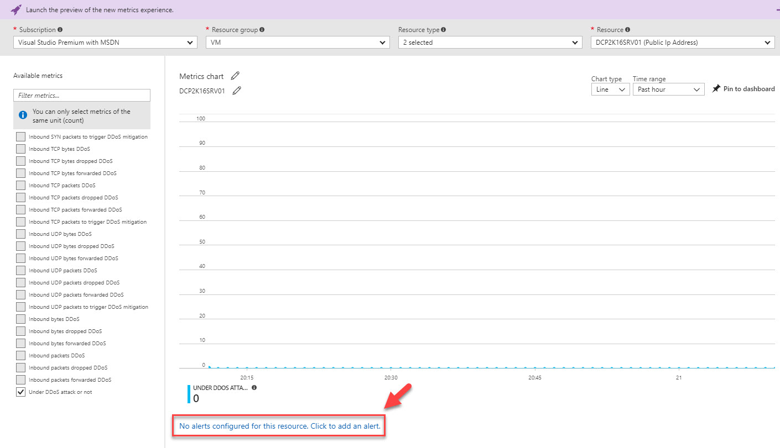Uncheck Under DDoS attack or not
780x448 pixels.
20,392
